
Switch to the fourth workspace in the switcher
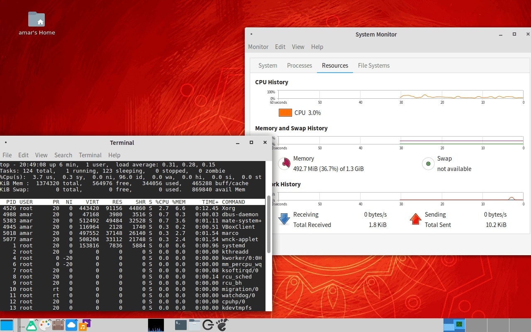(520, 325)
